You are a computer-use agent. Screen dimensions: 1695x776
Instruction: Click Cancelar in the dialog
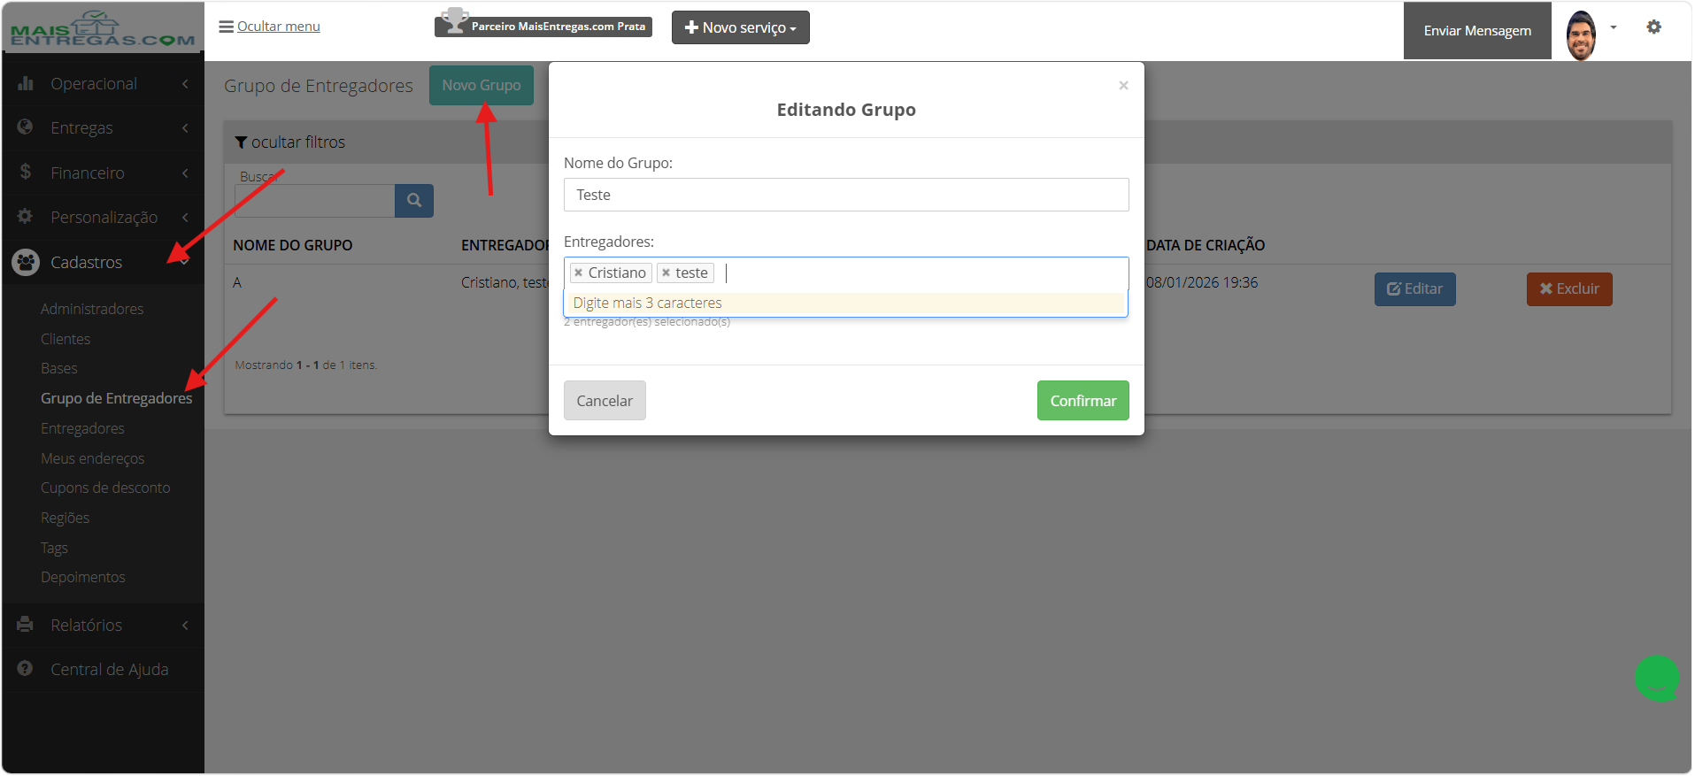pos(605,401)
